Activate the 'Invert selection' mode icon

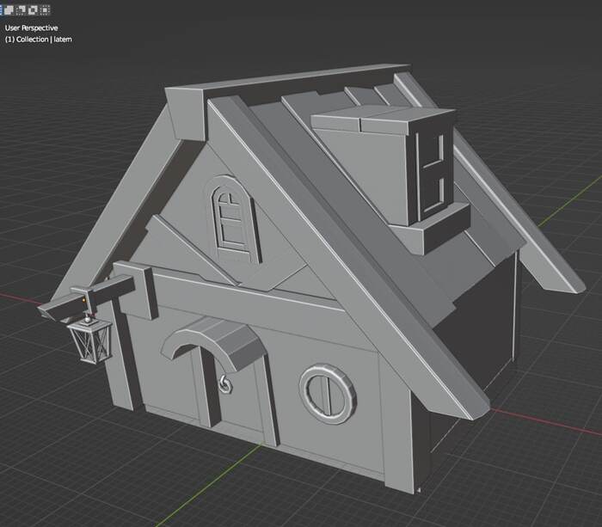pos(33,10)
